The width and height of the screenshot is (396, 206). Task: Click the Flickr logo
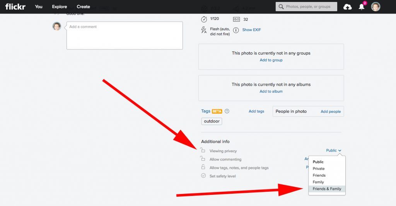pos(15,7)
